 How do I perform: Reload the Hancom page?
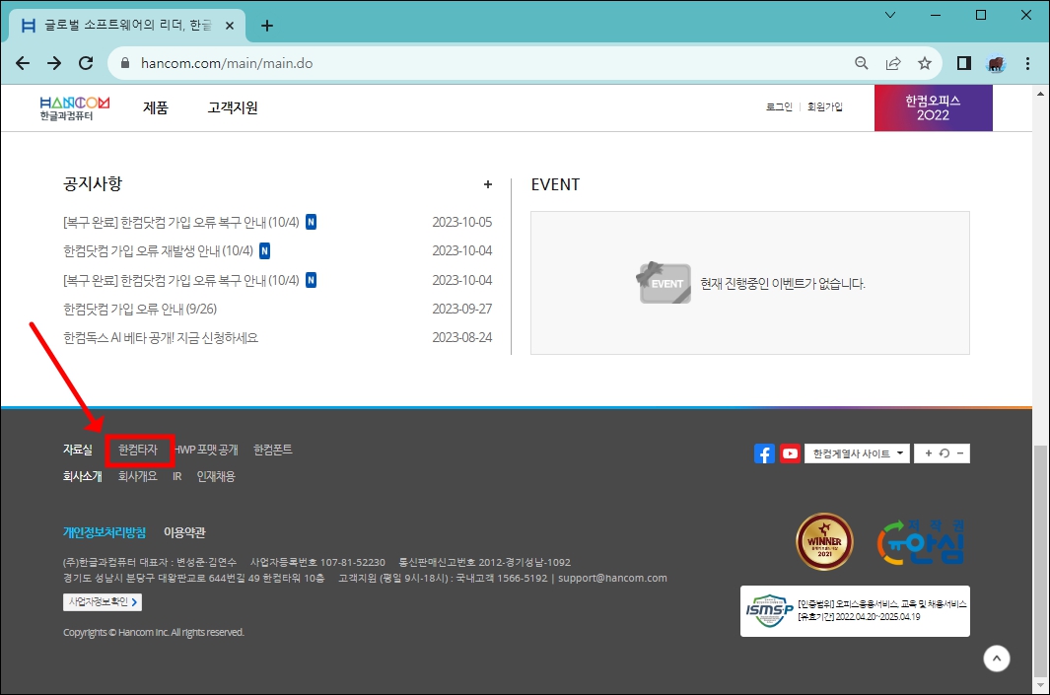86,63
